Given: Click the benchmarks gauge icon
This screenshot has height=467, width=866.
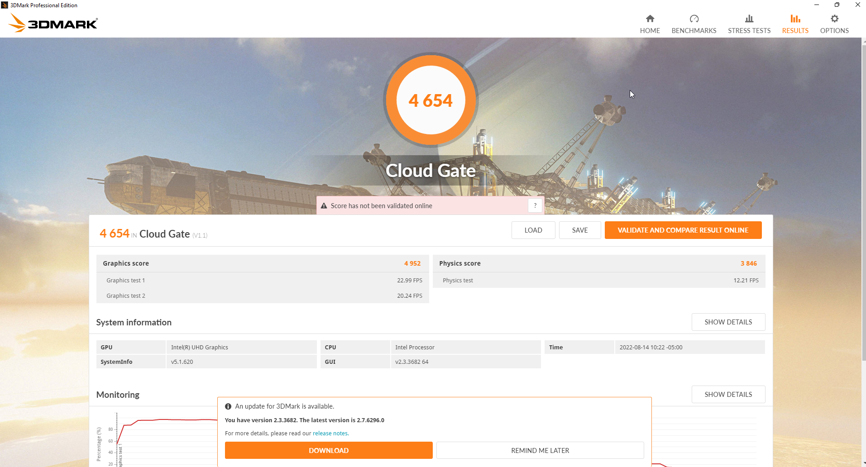Looking at the screenshot, I should (694, 19).
